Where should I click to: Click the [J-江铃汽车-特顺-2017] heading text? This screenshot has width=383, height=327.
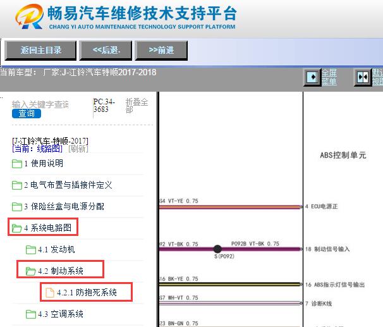[50, 141]
